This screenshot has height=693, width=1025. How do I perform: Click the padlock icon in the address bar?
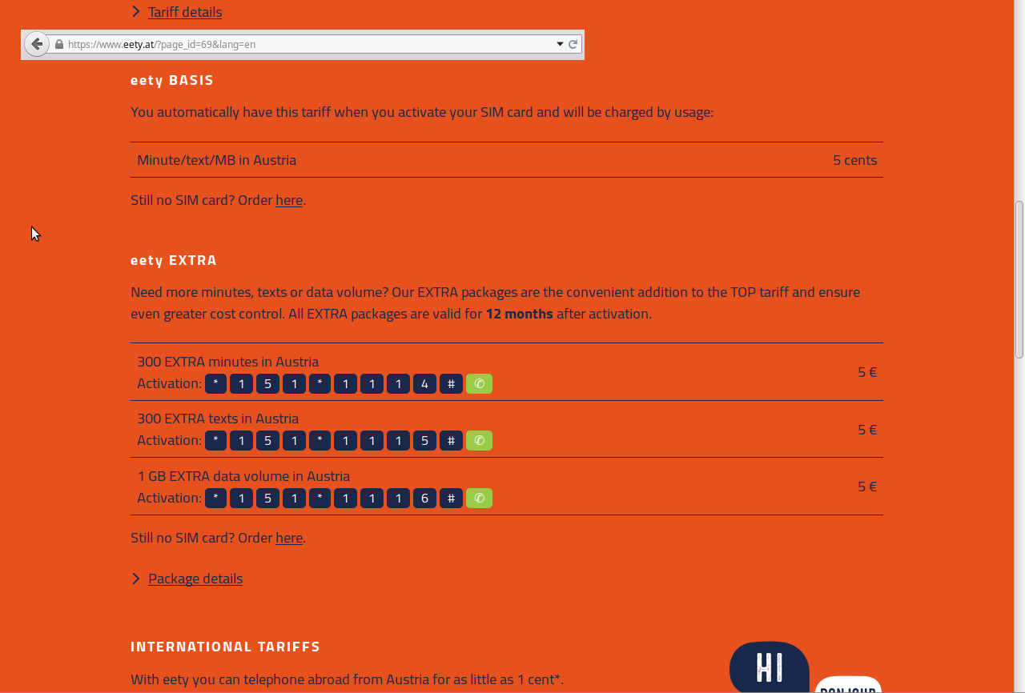58,45
